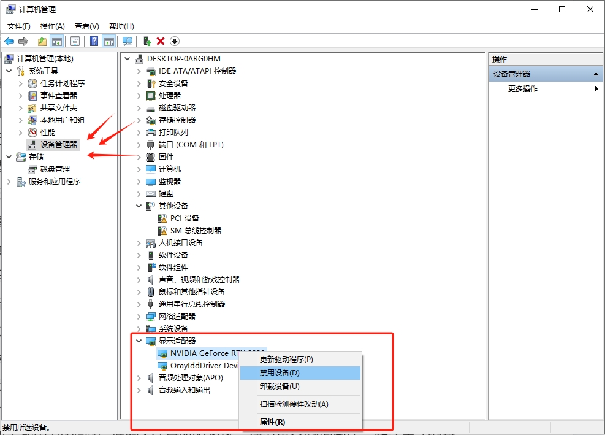Select 任务计划程序 in the left tree

tap(63, 83)
